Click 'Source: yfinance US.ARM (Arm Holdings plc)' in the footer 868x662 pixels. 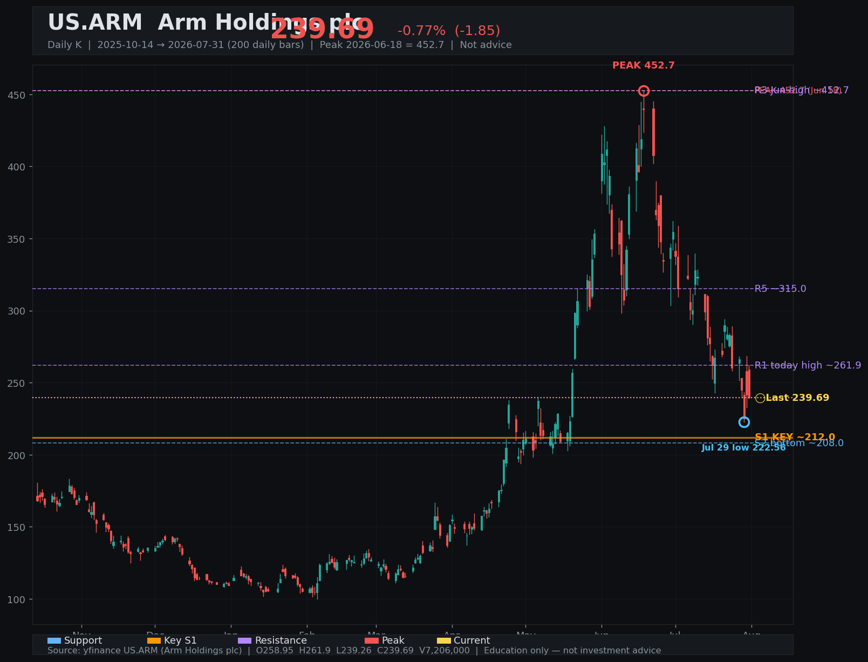145,651
